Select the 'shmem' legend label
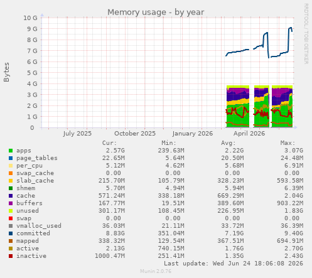 (26, 188)
